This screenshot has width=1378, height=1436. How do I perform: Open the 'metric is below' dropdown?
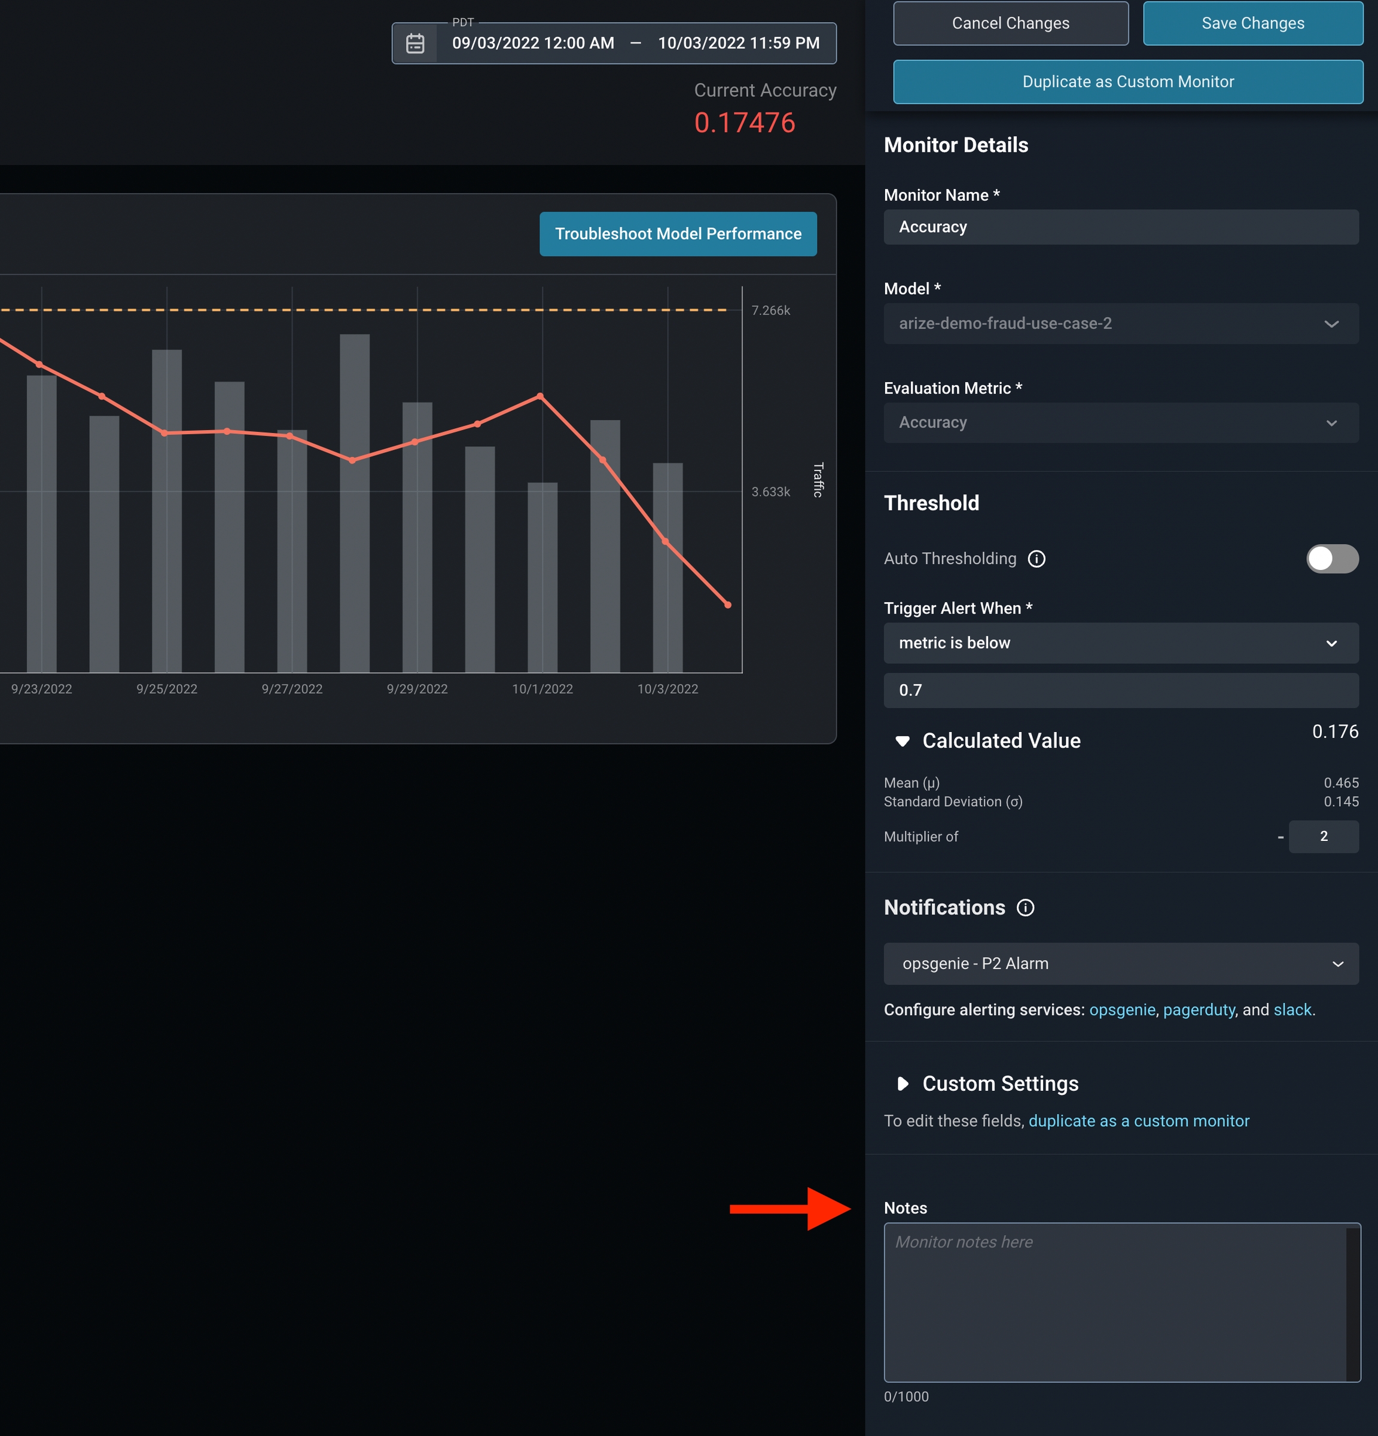click(x=1120, y=644)
